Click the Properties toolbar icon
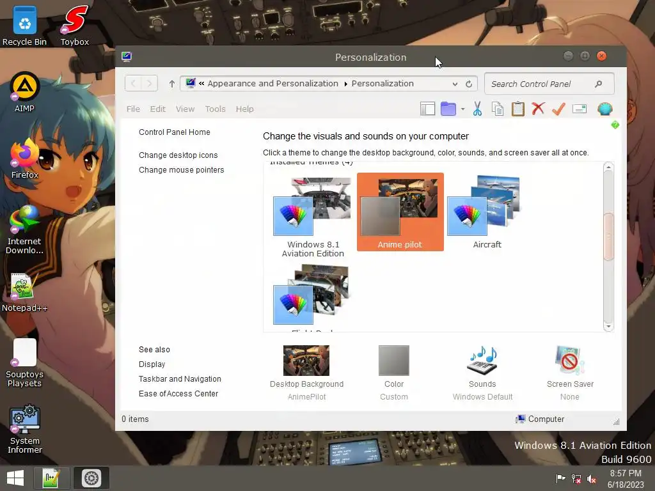The width and height of the screenshot is (655, 491). pos(580,109)
